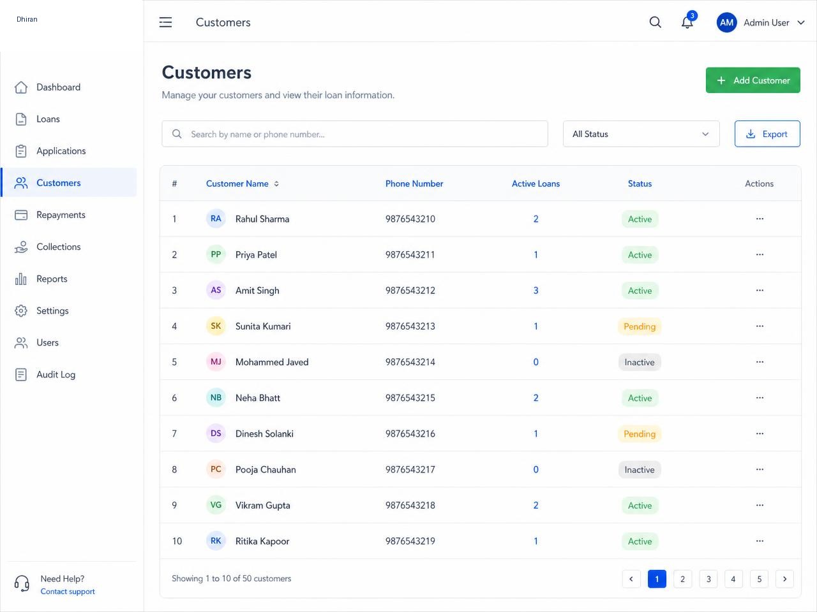Viewport: 817px width, 612px height.
Task: Open the notifications bell
Action: click(687, 22)
